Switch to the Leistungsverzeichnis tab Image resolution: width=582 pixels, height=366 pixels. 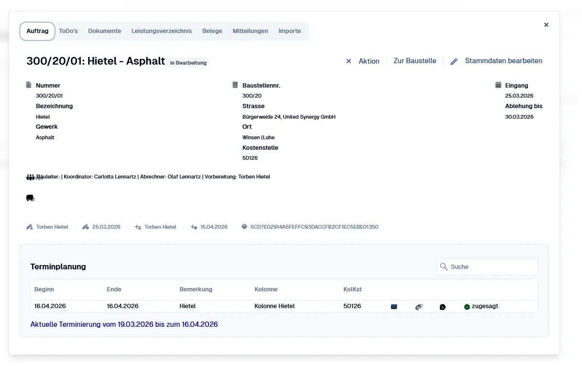coord(161,31)
